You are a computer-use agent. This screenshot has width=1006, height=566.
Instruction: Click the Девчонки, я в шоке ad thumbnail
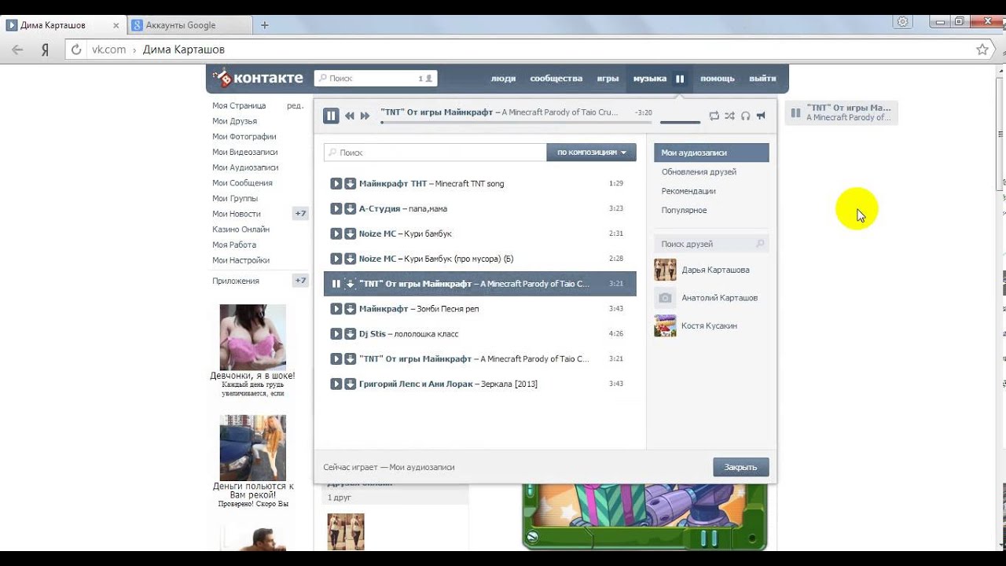click(252, 337)
